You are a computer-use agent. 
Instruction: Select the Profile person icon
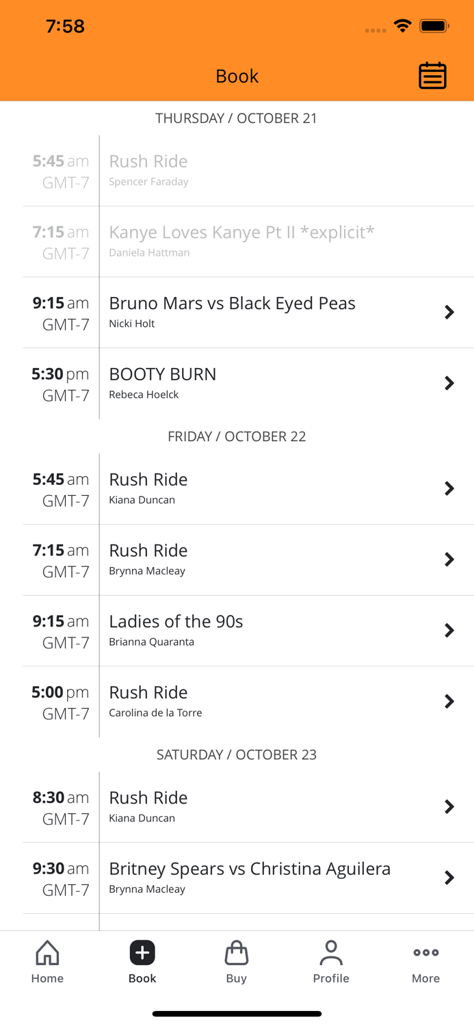tap(331, 961)
